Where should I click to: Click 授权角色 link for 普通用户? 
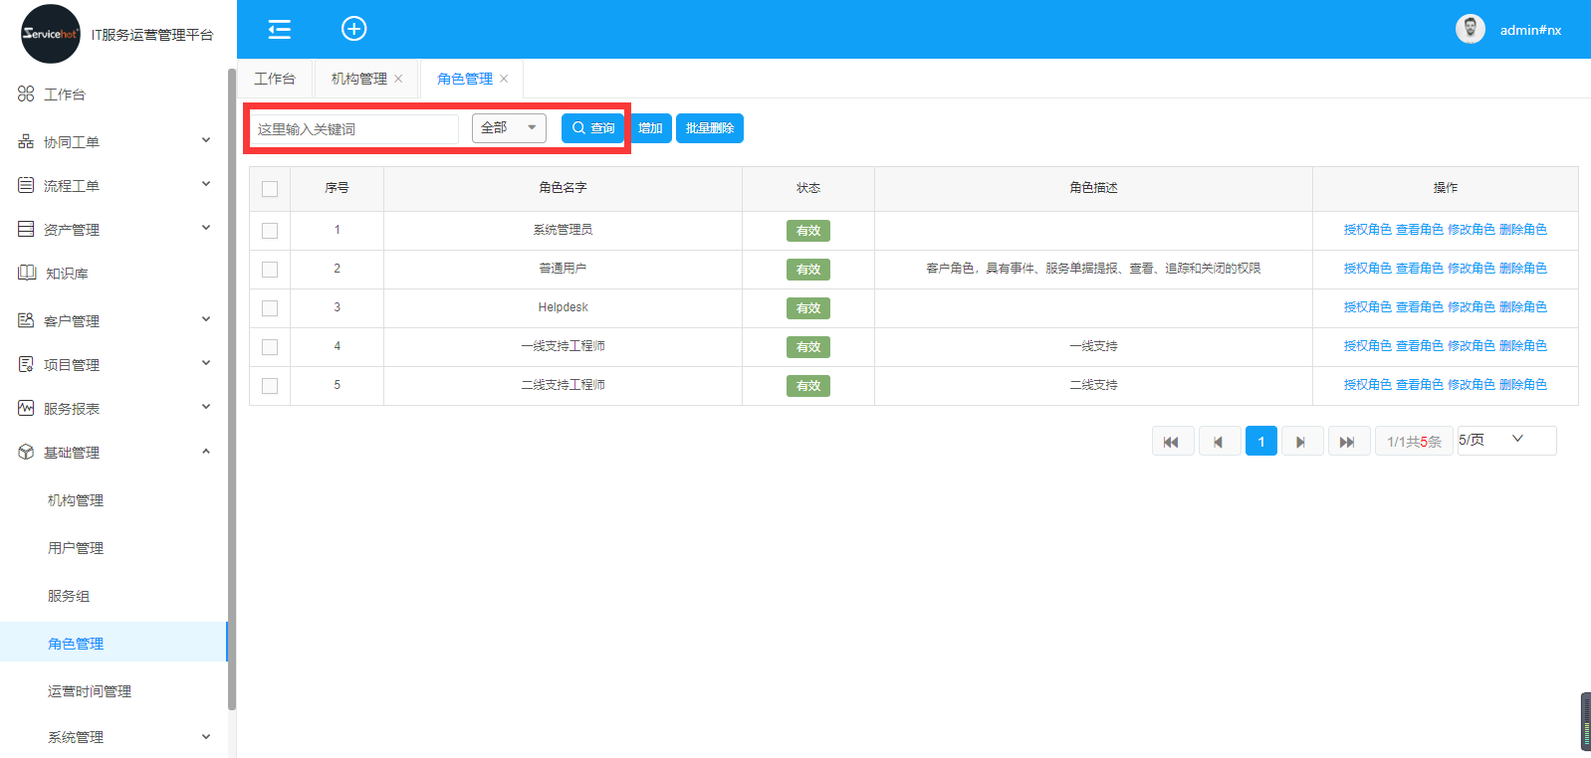(x=1367, y=269)
